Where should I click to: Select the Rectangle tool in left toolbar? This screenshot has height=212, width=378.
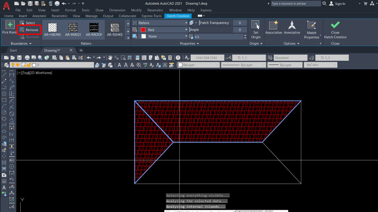pyautogui.click(x=4, y=100)
